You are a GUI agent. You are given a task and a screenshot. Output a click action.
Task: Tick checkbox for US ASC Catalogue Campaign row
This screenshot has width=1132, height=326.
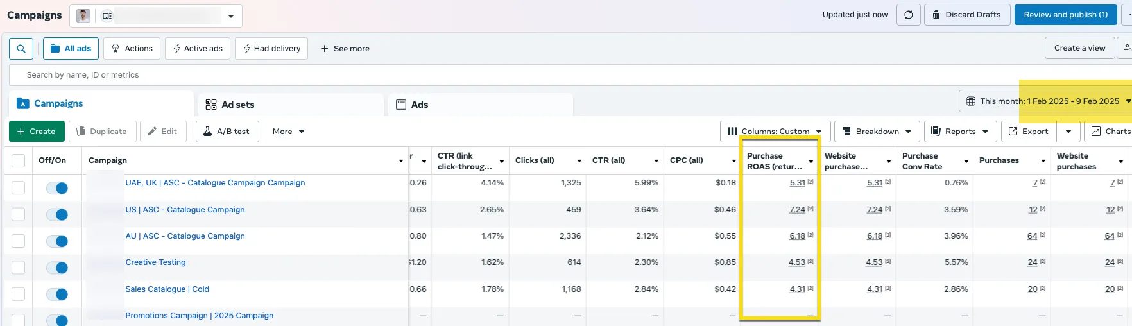pos(19,214)
